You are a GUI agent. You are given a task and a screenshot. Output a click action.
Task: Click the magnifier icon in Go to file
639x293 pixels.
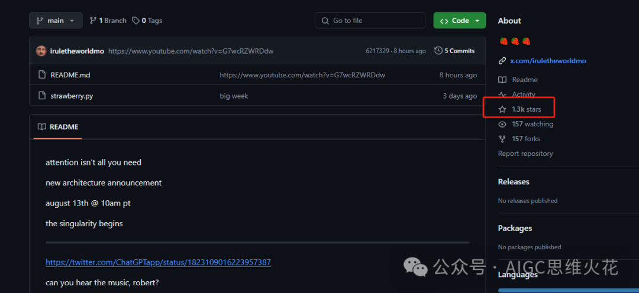pyautogui.click(x=325, y=20)
